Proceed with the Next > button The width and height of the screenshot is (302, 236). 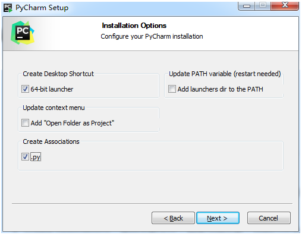click(218, 218)
